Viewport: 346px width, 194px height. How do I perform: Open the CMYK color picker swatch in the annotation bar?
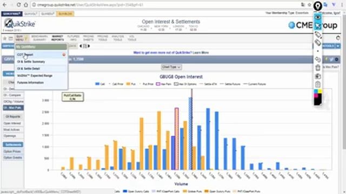tap(318, 97)
